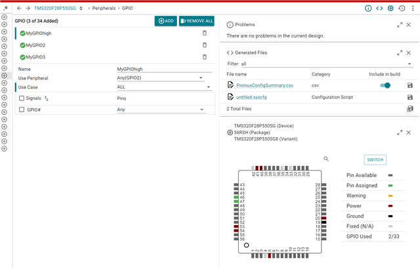Open the three-dot more options menu
This screenshot has width=420, height=269.
point(413,9)
